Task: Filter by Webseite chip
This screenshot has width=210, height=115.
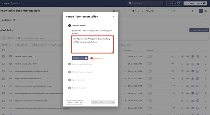Action: 21,45
